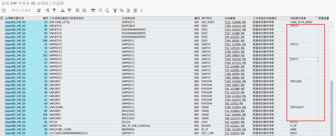Open session link T219_U22437_M0
The height and width of the screenshot is (136, 336).
point(235,30)
